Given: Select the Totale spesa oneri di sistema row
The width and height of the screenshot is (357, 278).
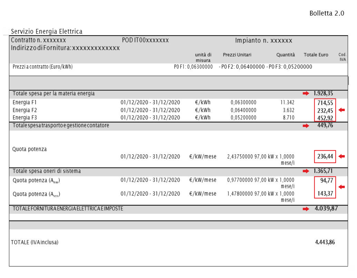Looking at the screenshot, I should coord(47,171).
